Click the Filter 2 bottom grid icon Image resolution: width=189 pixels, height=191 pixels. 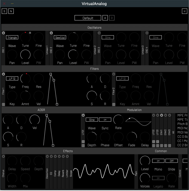point(114,104)
